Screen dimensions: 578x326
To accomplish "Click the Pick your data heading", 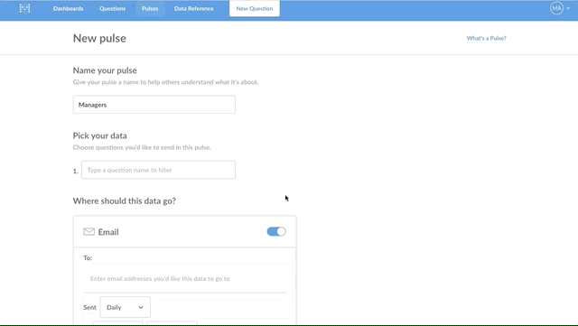I will click(100, 135).
